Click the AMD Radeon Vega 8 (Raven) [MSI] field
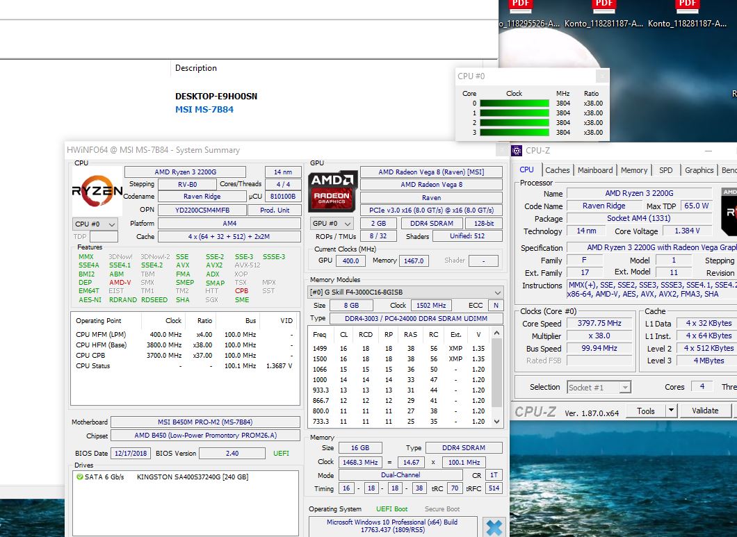 [x=431, y=172]
